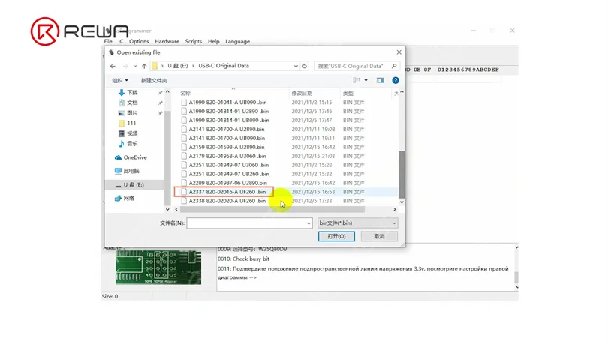Select A2141 820-01700-A UB090.bin file
Image resolution: width=608 pixels, height=341 pixels.
[227, 138]
